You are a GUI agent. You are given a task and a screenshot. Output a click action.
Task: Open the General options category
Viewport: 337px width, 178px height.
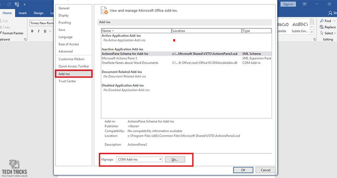coord(64,8)
